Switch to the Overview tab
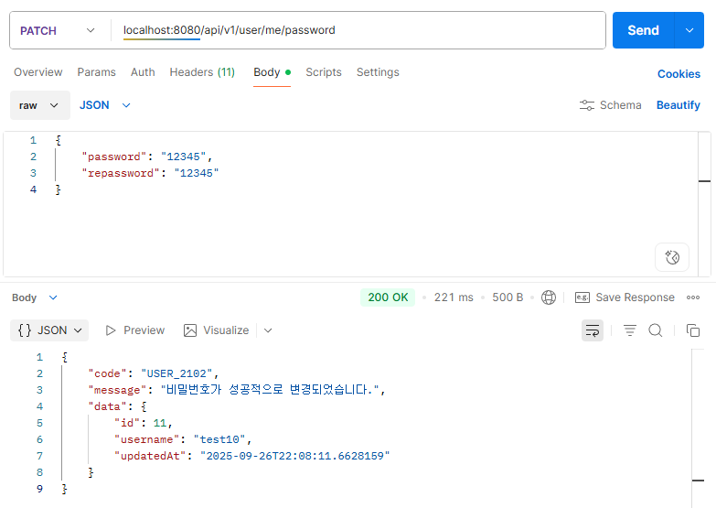This screenshot has height=508, width=716. tap(37, 72)
